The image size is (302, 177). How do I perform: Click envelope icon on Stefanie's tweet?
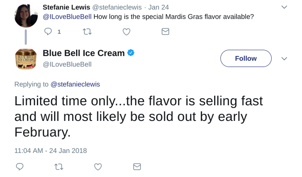coord(165,31)
